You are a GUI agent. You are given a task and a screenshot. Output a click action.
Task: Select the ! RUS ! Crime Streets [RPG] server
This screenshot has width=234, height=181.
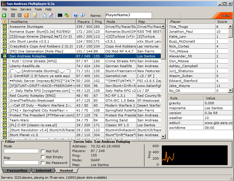(81, 61)
